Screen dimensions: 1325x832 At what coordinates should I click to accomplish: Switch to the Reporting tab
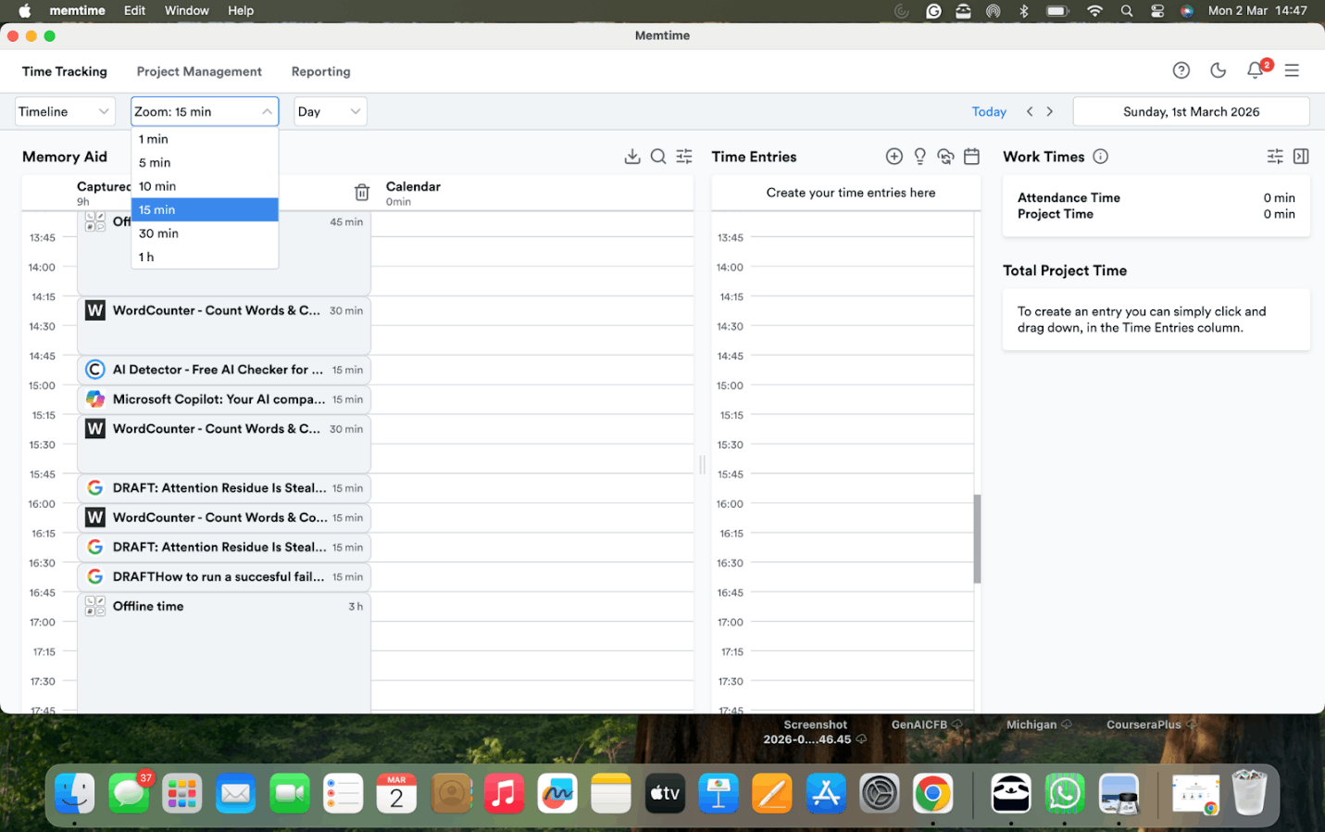point(320,71)
